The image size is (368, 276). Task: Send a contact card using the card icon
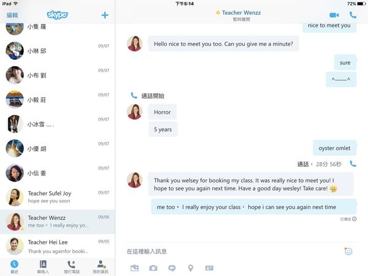pos(209,268)
